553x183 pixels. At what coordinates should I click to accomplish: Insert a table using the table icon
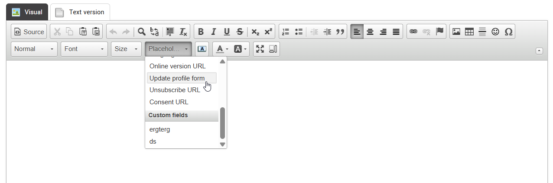pyautogui.click(x=469, y=32)
